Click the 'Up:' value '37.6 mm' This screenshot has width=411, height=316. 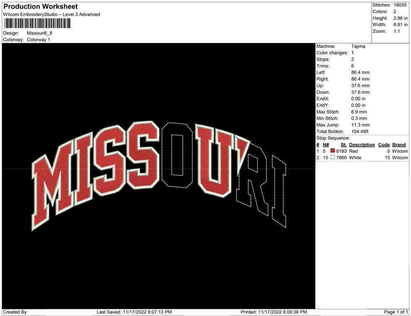click(360, 85)
